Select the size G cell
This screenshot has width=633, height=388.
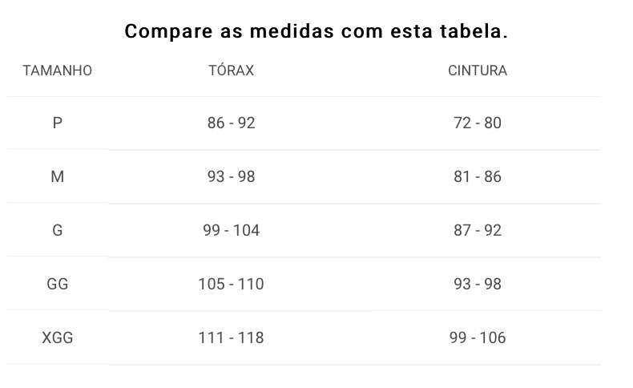[58, 230]
